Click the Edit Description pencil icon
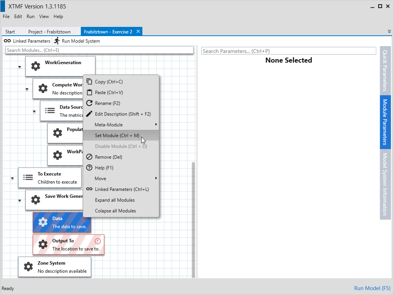This screenshot has width=394, height=295. [x=89, y=114]
